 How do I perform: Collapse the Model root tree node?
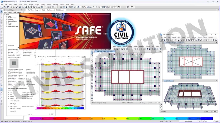point(5,15)
